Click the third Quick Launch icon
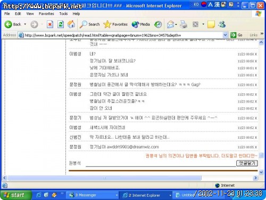The height and width of the screenshot is (200, 266). [x=54, y=195]
